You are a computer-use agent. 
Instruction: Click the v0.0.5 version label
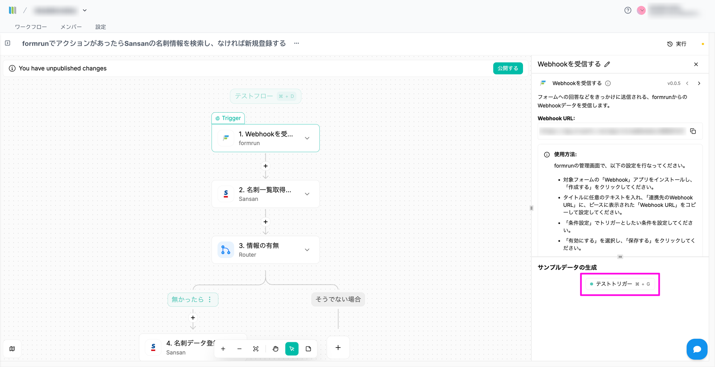(674, 83)
